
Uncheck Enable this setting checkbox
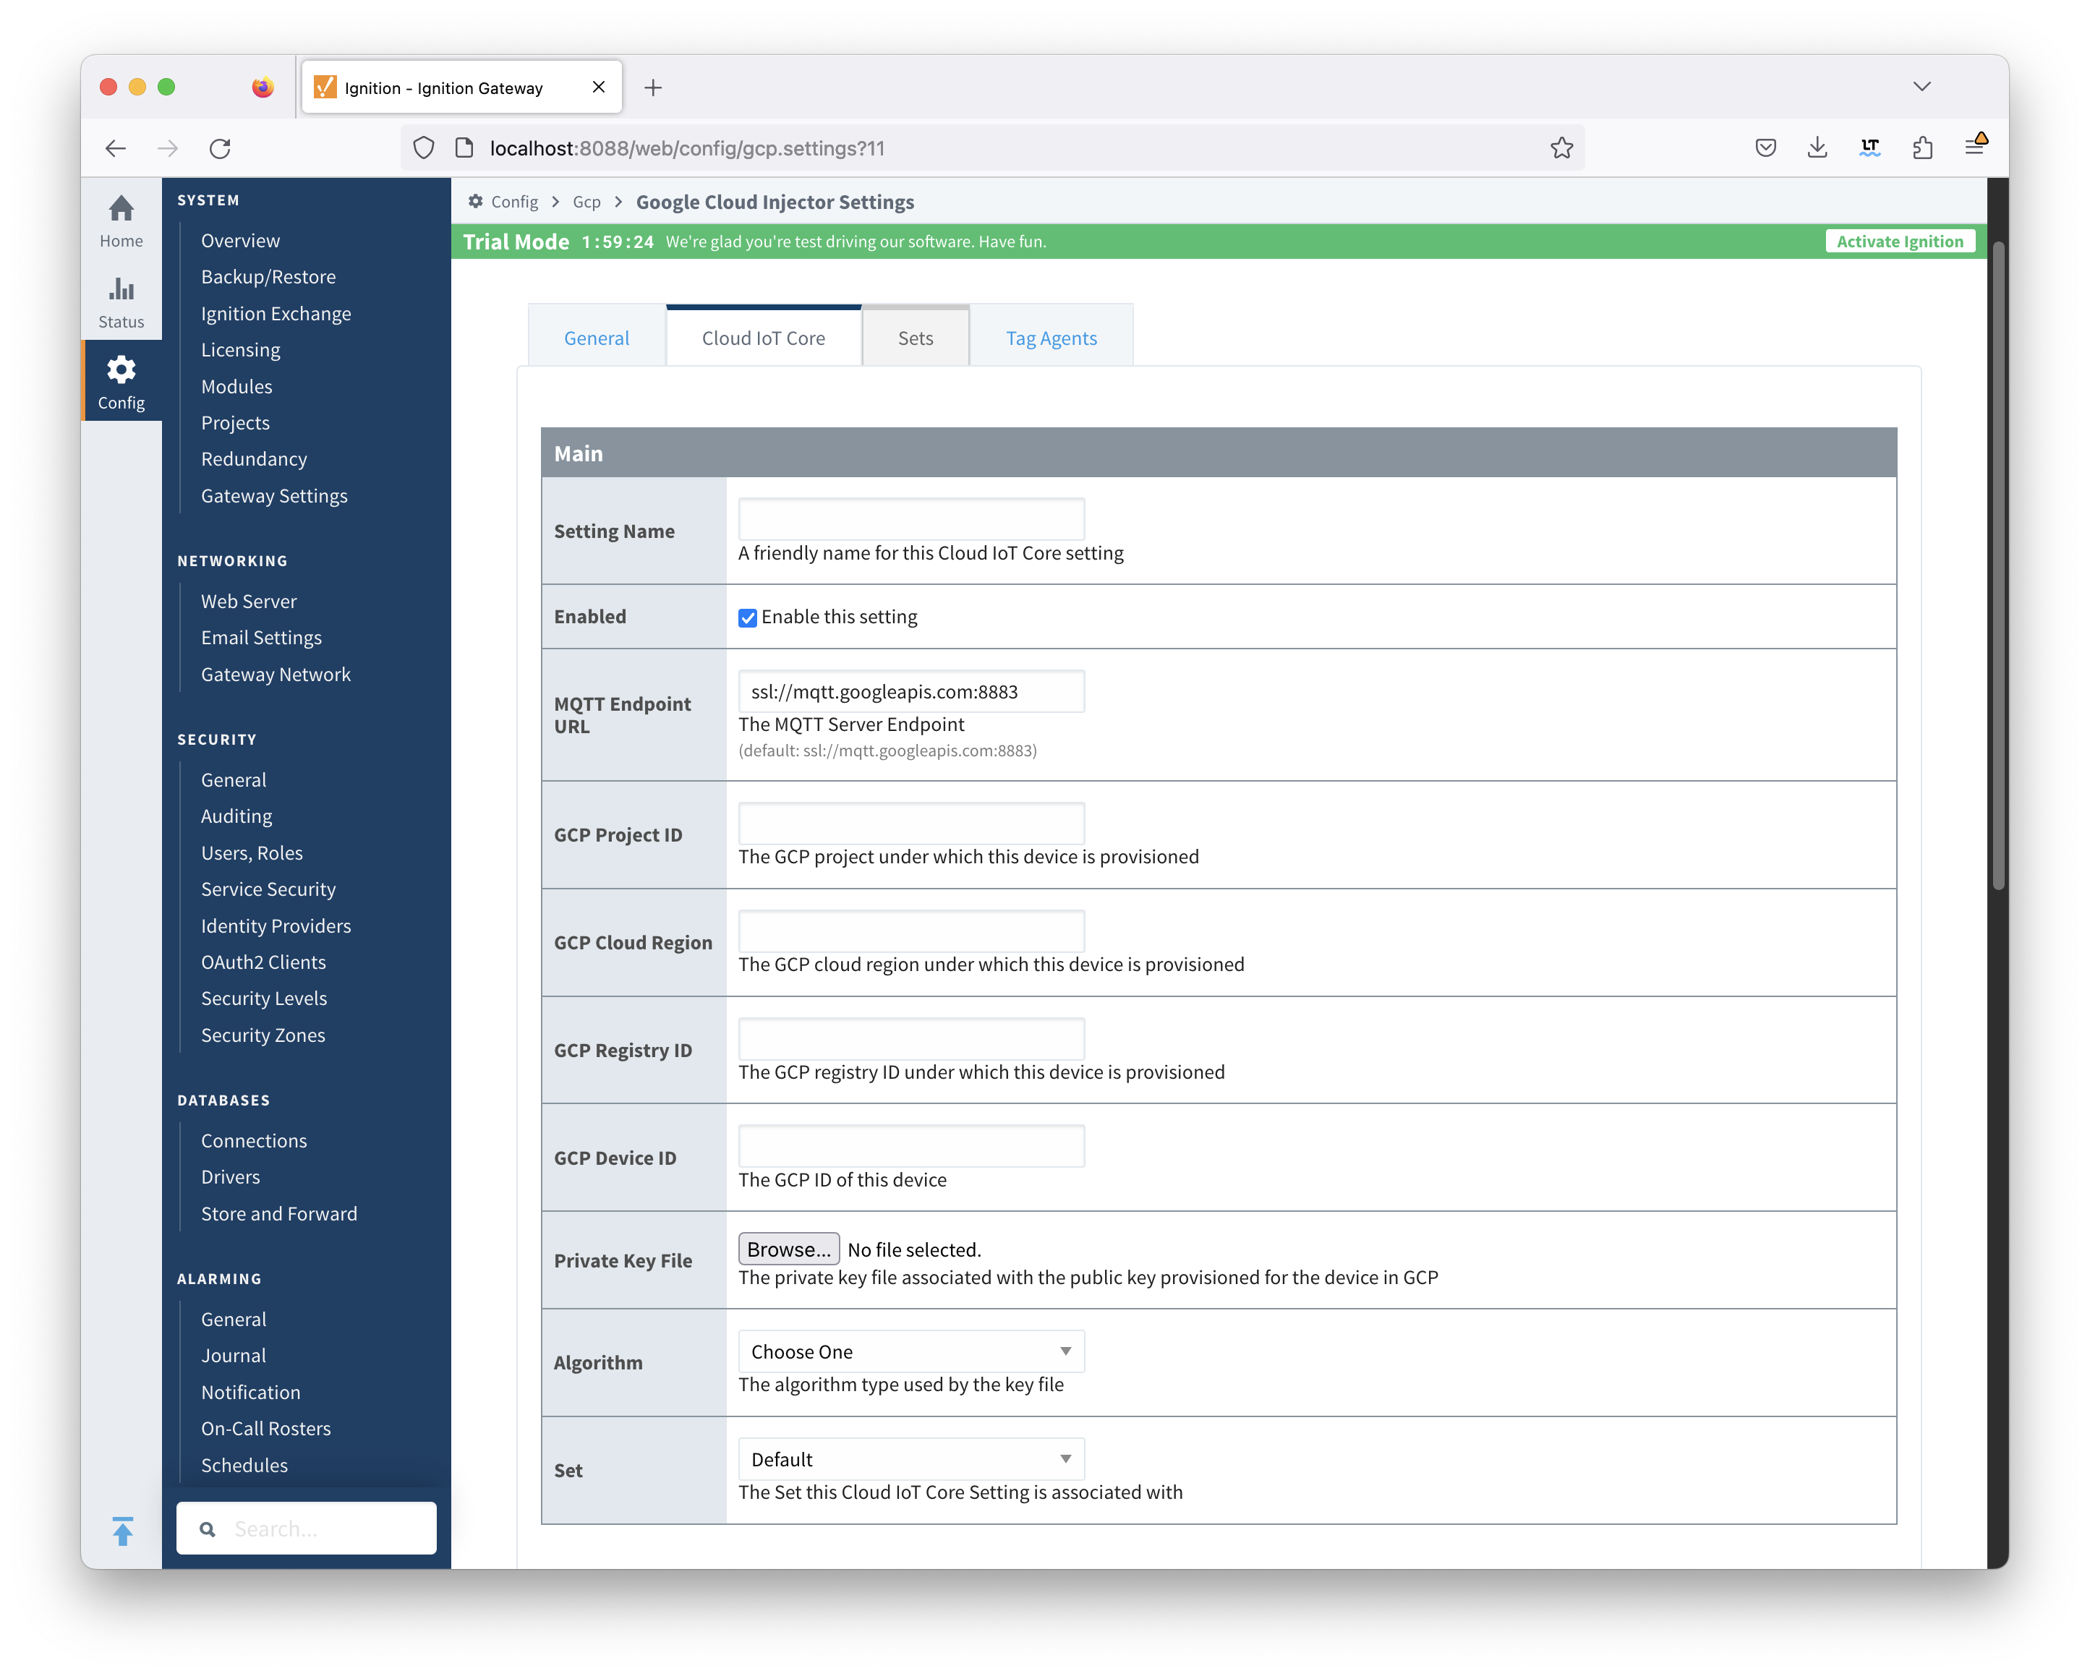(747, 617)
